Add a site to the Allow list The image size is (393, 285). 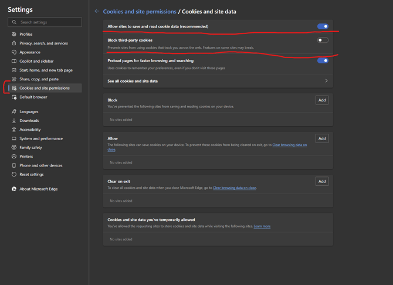click(322, 138)
